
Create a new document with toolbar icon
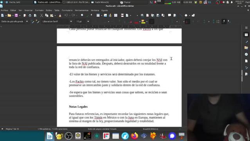(3, 16)
